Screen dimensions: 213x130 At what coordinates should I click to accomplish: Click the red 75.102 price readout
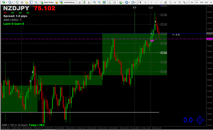coord(45,8)
